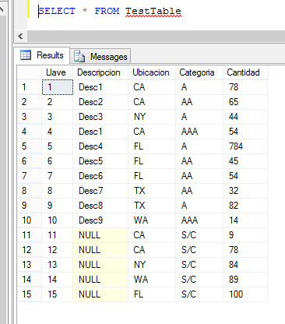
Task: Click the Results grid icon
Action: pos(26,55)
